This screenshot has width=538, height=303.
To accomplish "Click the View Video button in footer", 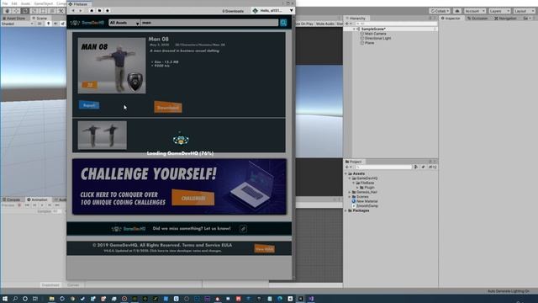I will [x=264, y=249].
